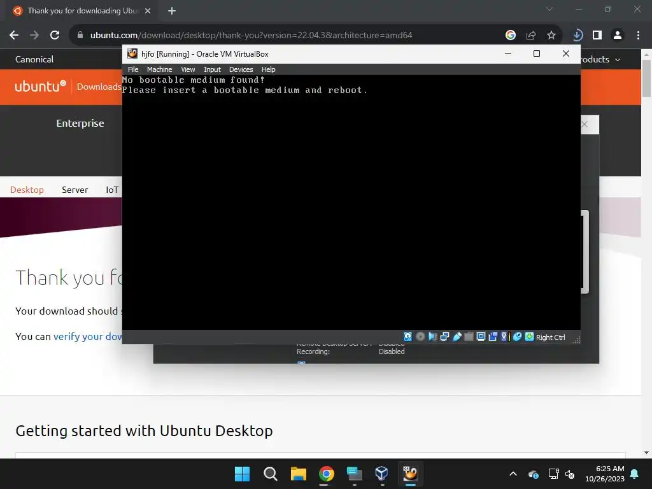Close the 'Thank you for downloading' tab
Image resolution: width=652 pixels, height=489 pixels.
point(148,11)
